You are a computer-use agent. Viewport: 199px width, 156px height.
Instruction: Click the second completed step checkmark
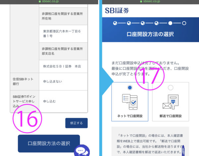(129, 23)
